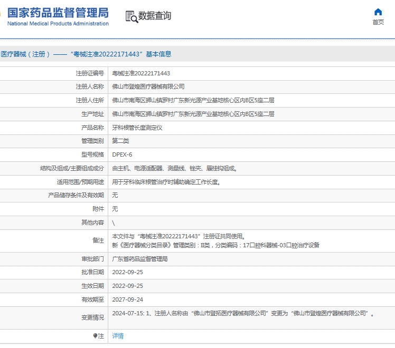Image resolution: width=395 pixels, height=348 pixels.
Task: Click the 有效期至 label
Action: point(93,299)
